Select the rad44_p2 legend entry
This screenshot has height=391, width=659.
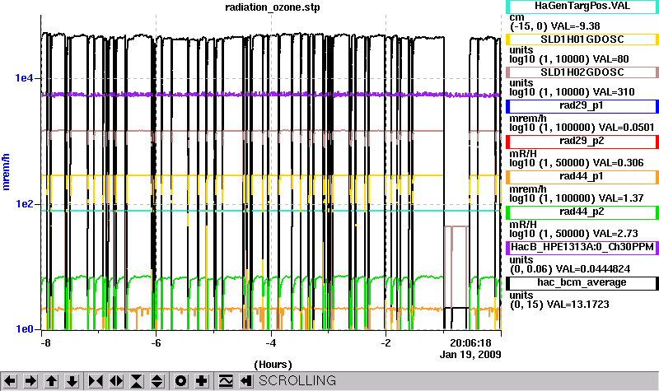(x=582, y=212)
